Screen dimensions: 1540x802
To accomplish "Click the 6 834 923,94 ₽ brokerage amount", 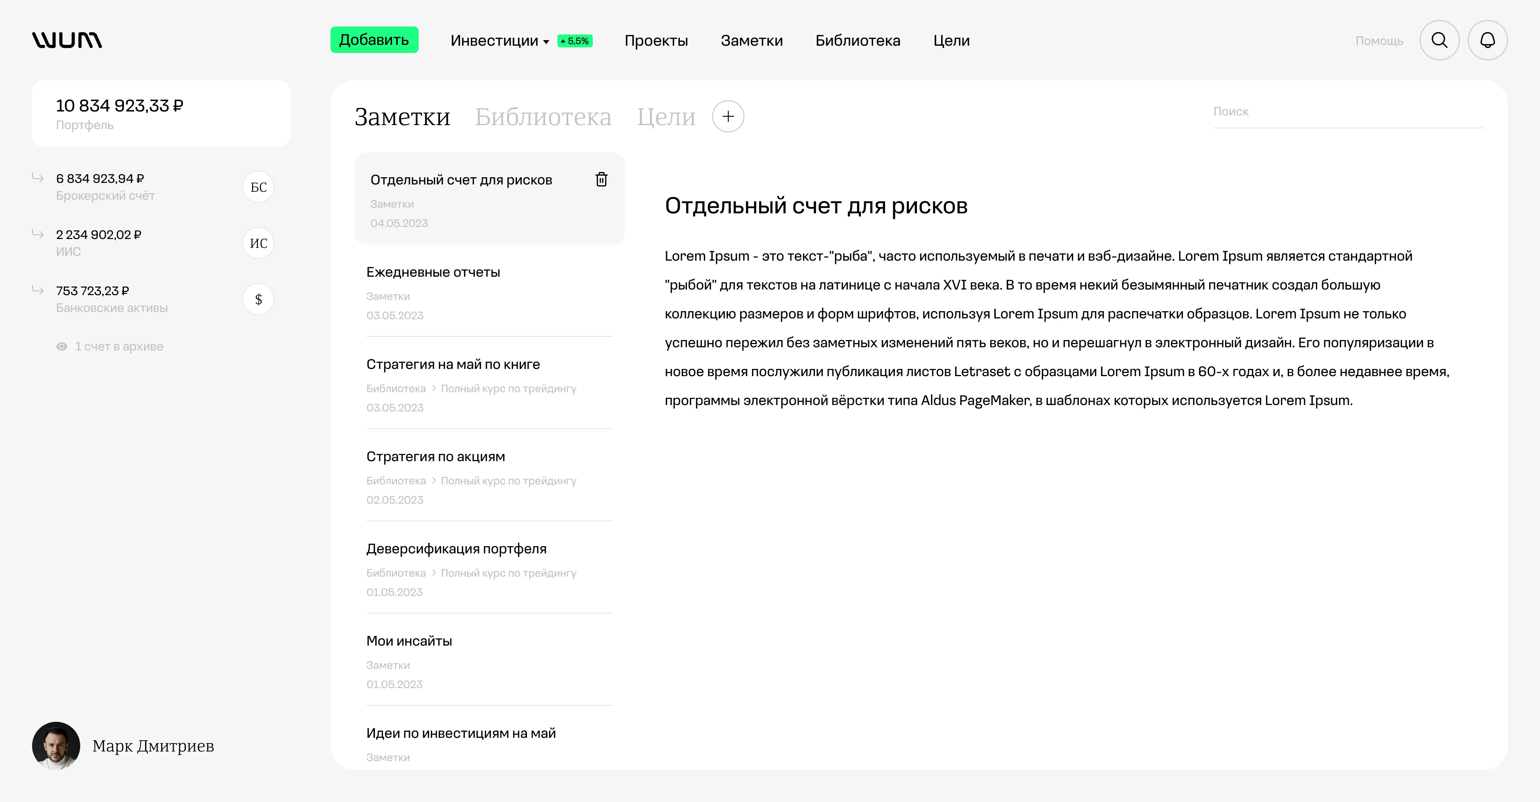I will click(x=100, y=179).
